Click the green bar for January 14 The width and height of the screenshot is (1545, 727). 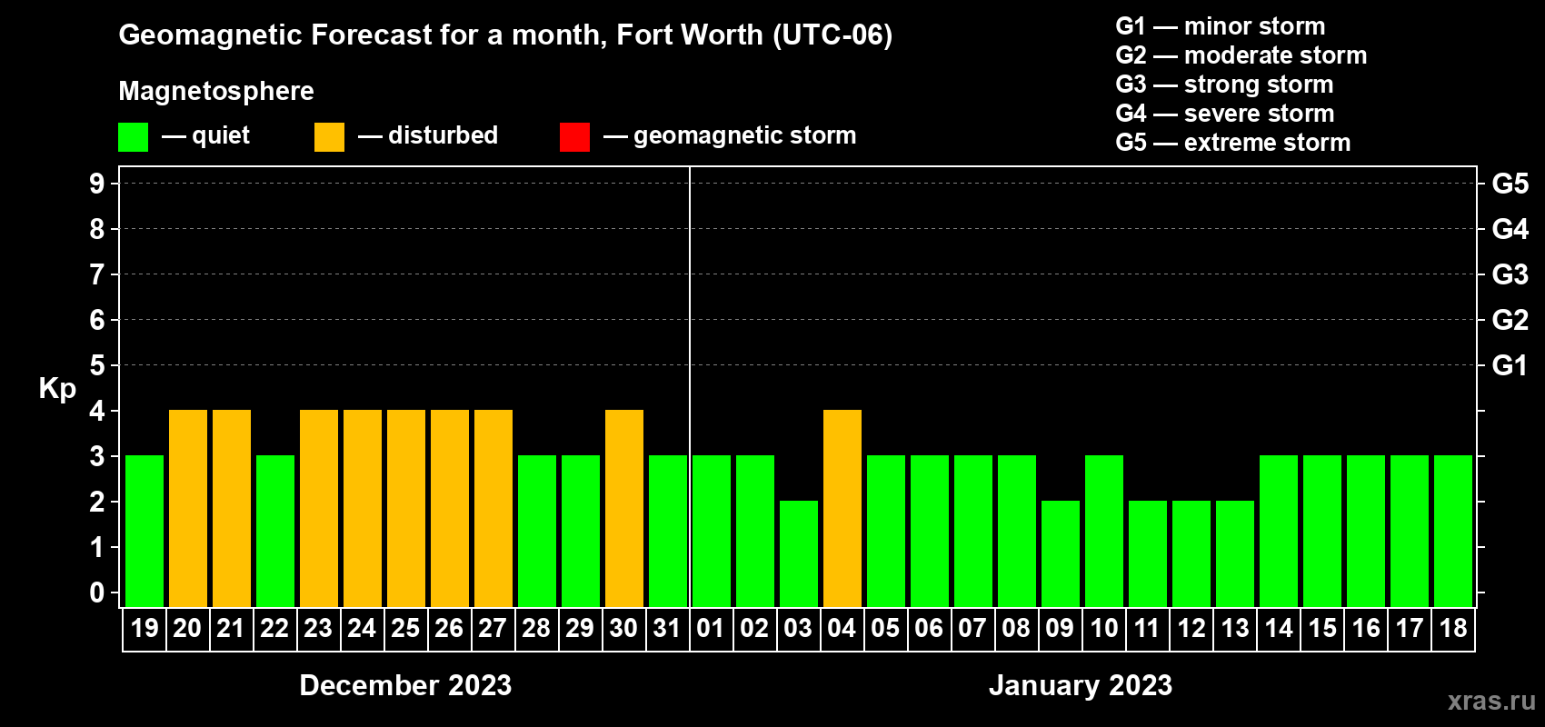[1279, 531]
